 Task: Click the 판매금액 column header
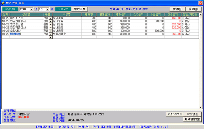(x=121, y=14)
